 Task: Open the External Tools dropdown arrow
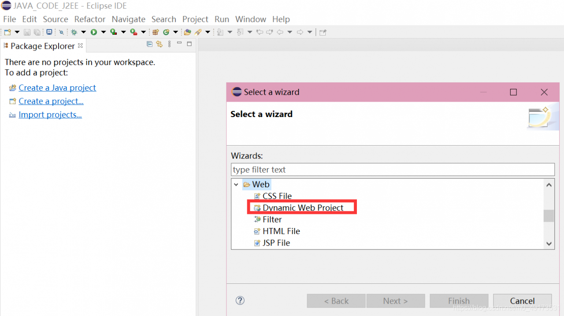[x=143, y=32]
